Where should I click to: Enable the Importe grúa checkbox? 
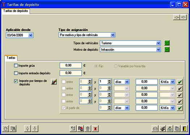pos(16,66)
